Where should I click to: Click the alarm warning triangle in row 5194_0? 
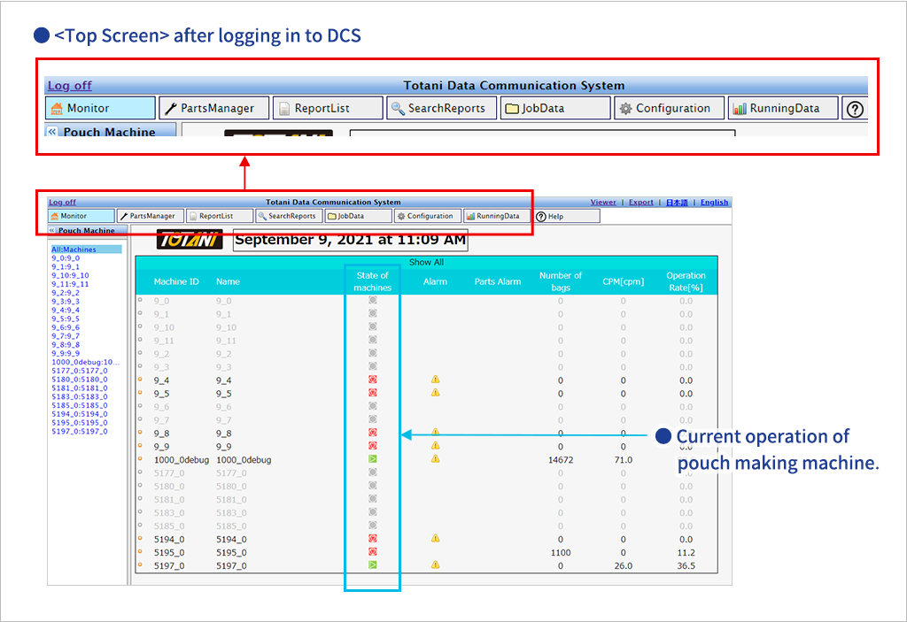435,538
